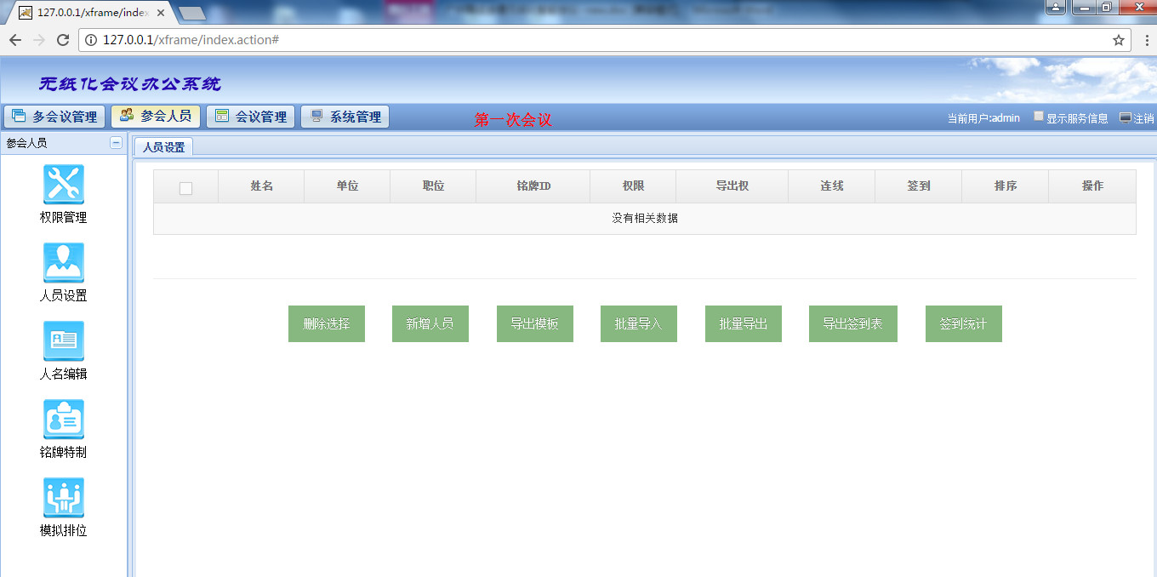Open the 人员设置 person icon

click(x=63, y=263)
